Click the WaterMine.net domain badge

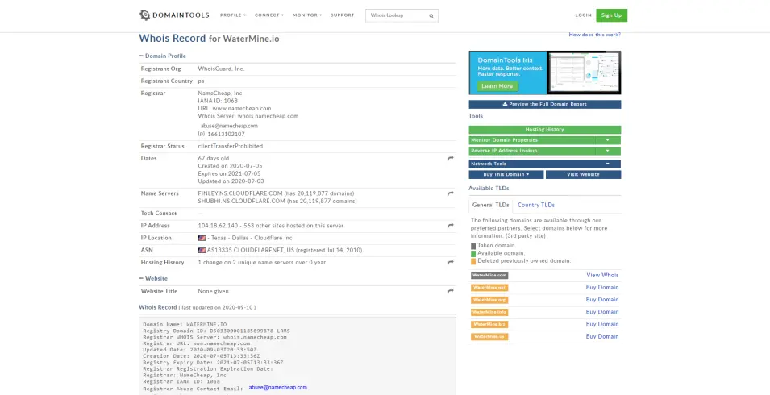tap(489, 288)
